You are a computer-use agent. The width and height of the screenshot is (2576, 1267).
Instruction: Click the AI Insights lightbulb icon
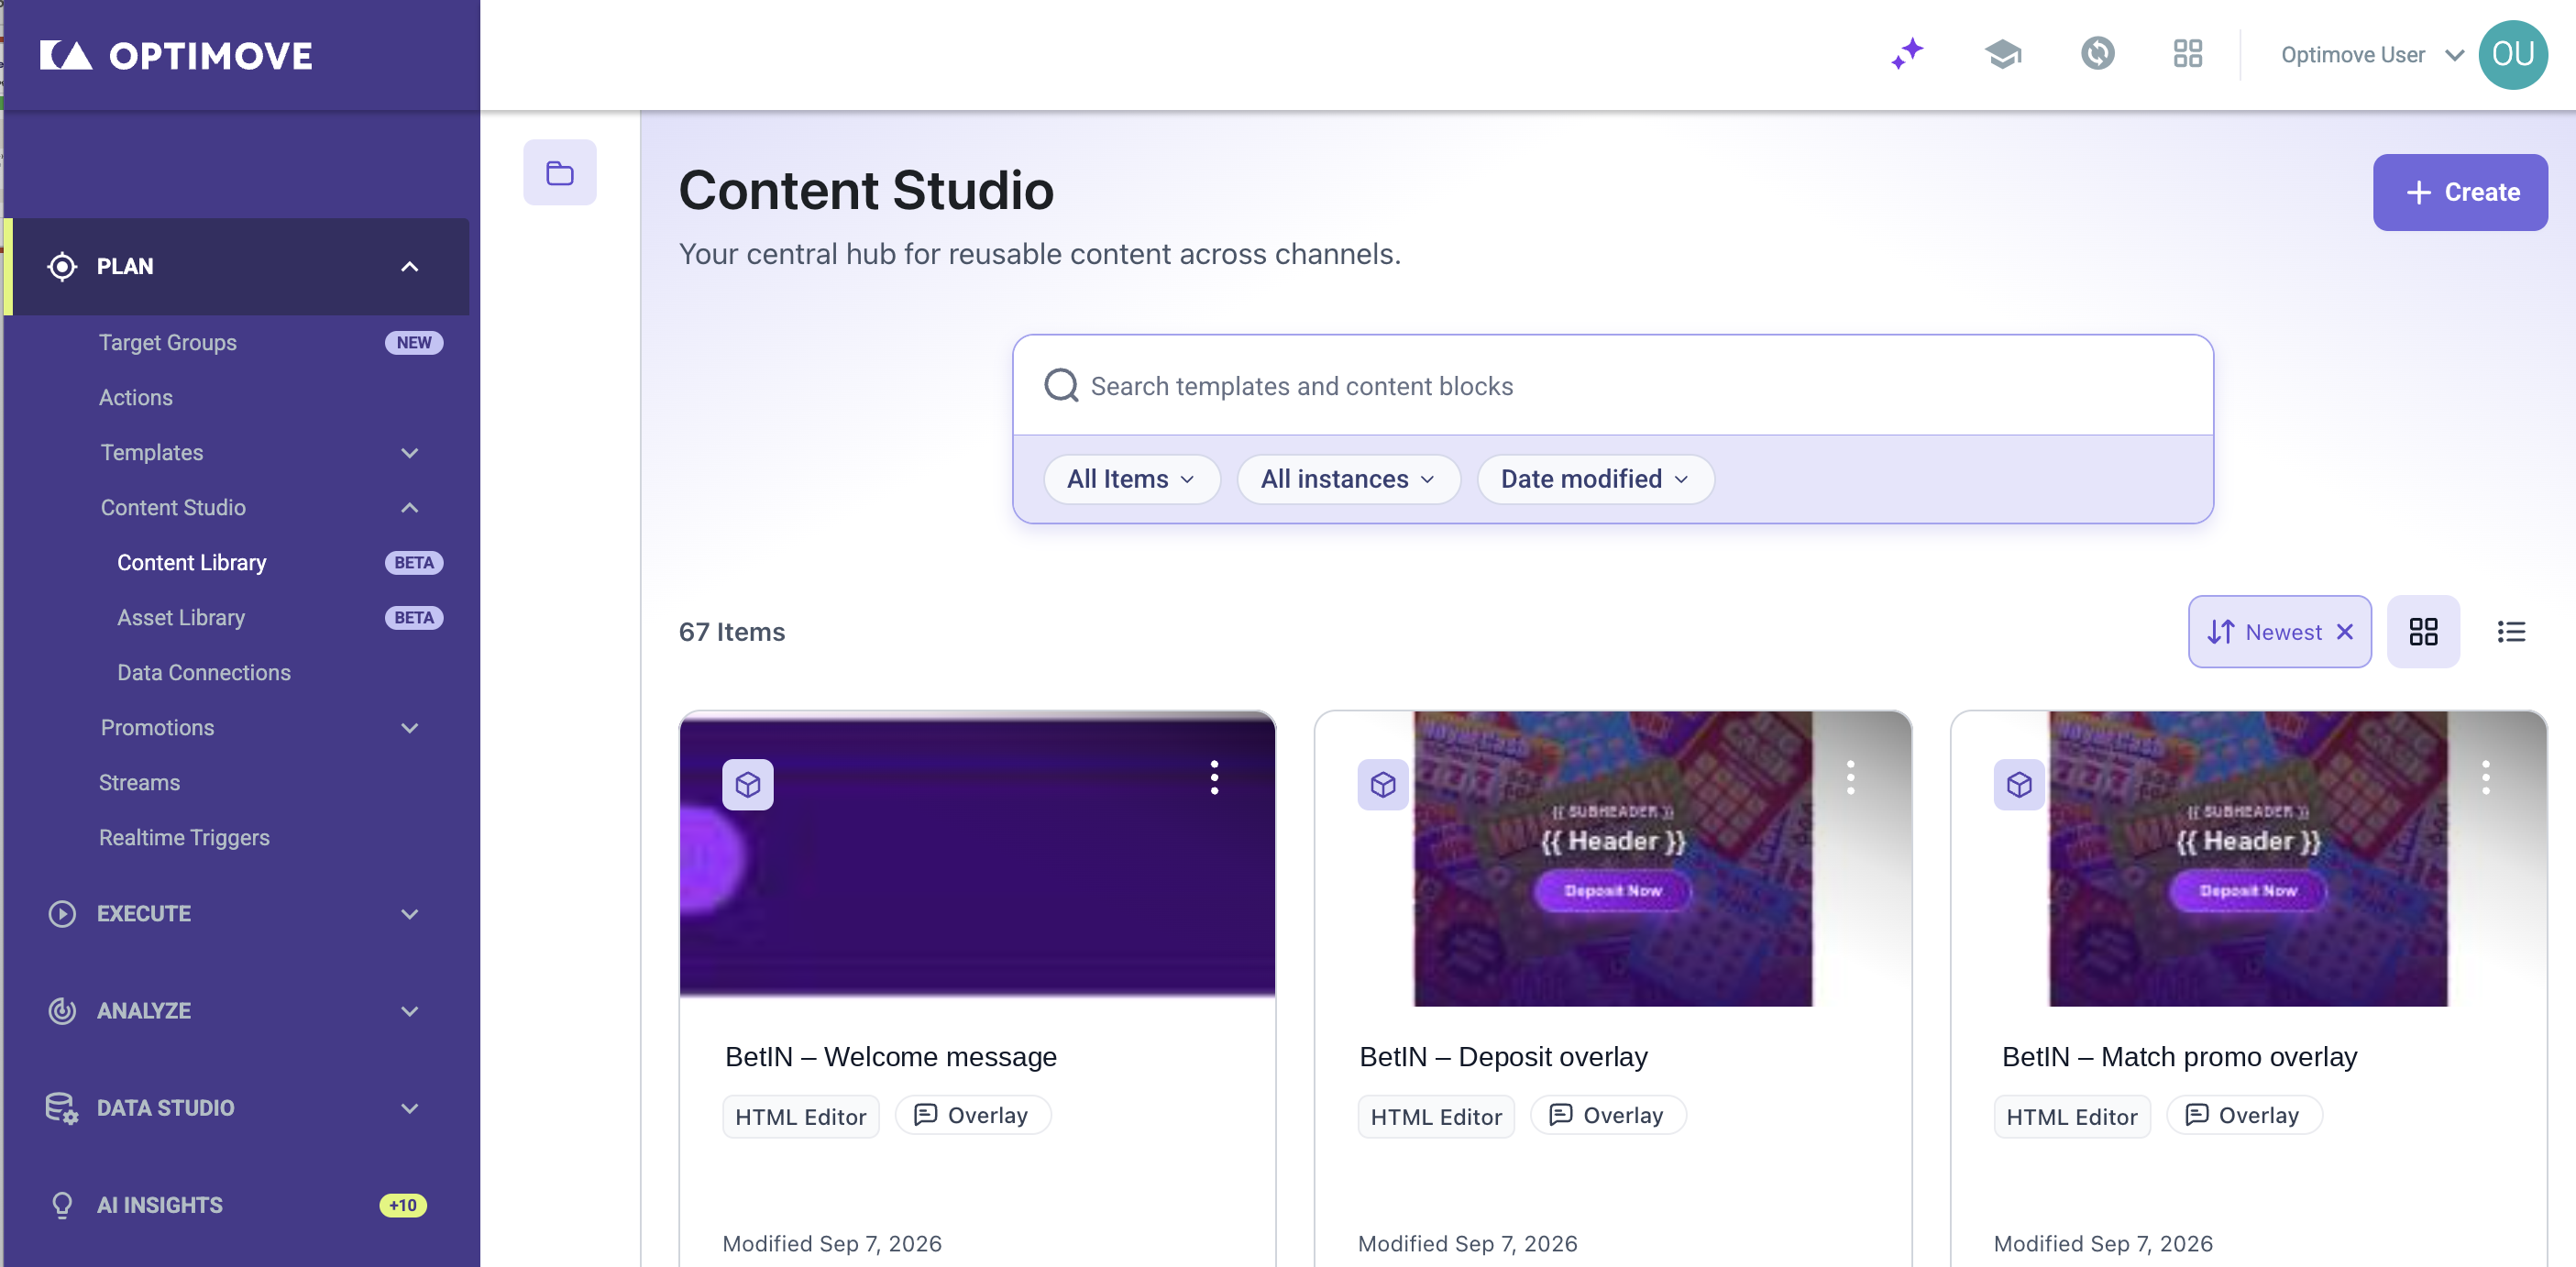click(x=62, y=1205)
